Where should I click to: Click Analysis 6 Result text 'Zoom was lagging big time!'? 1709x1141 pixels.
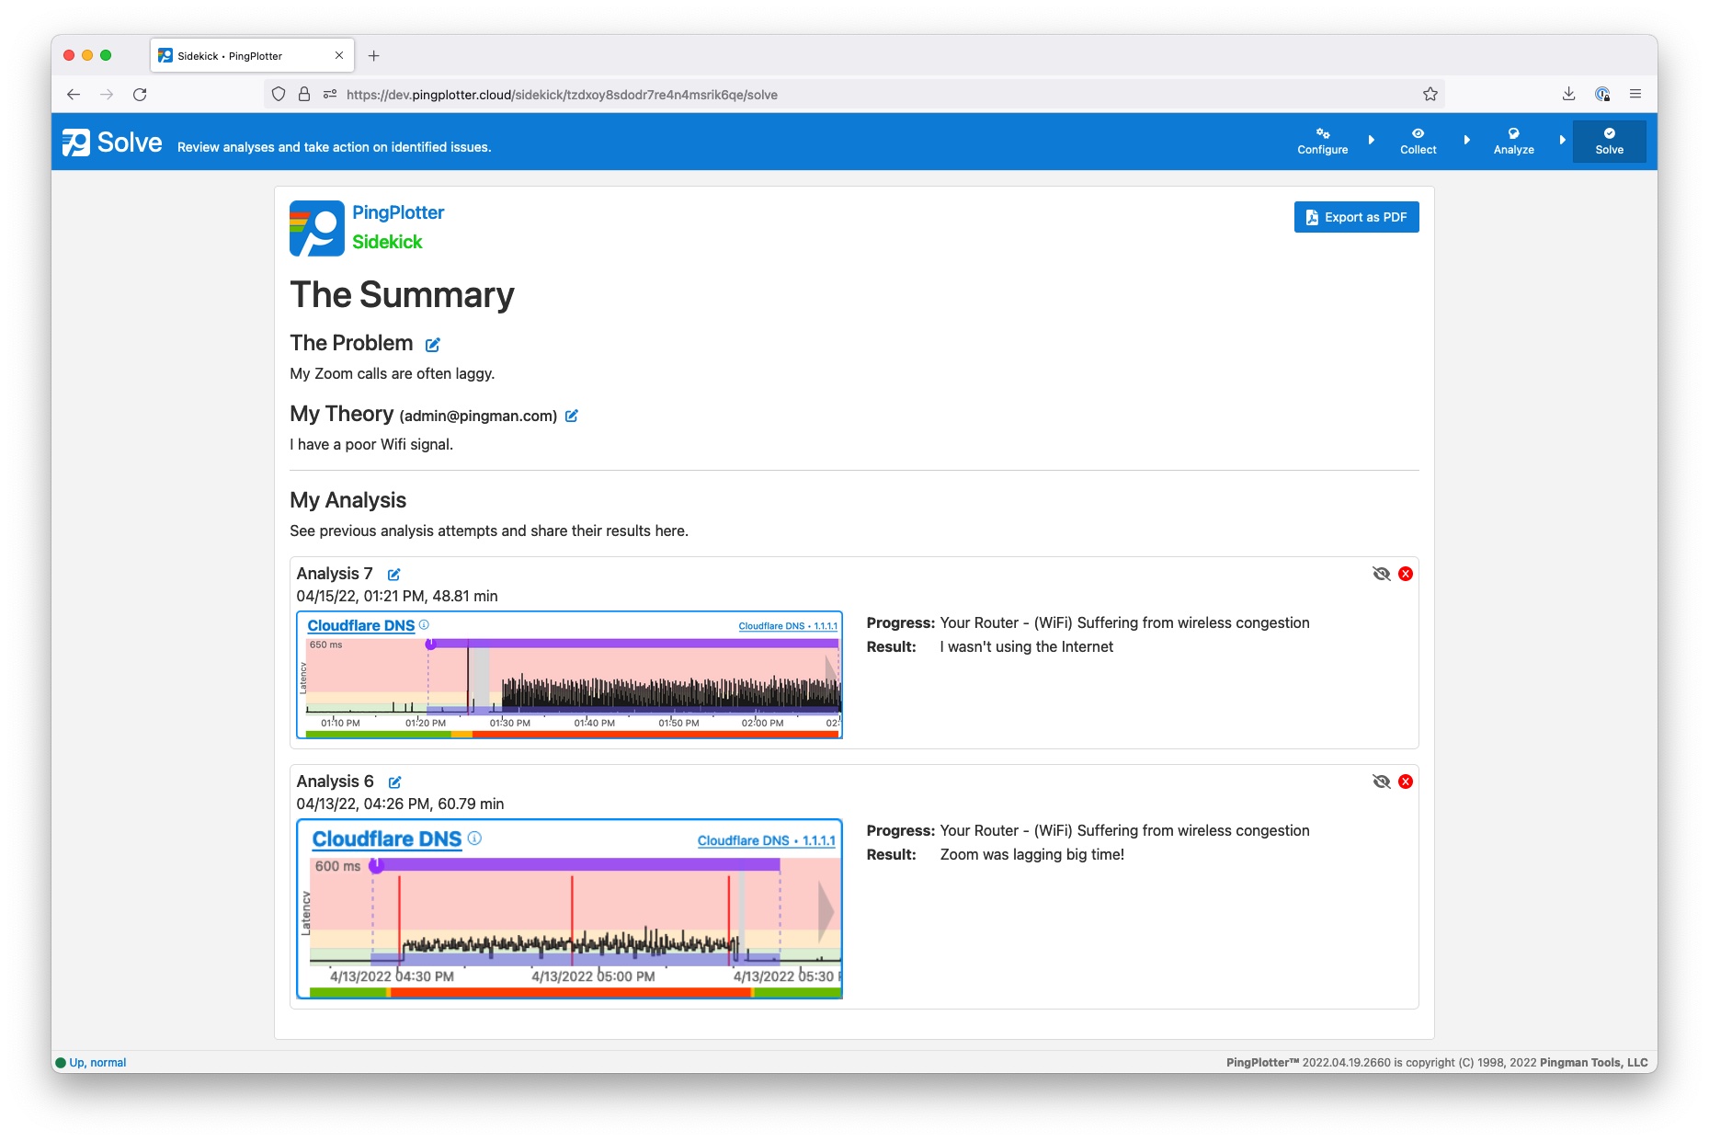pyautogui.click(x=1031, y=854)
